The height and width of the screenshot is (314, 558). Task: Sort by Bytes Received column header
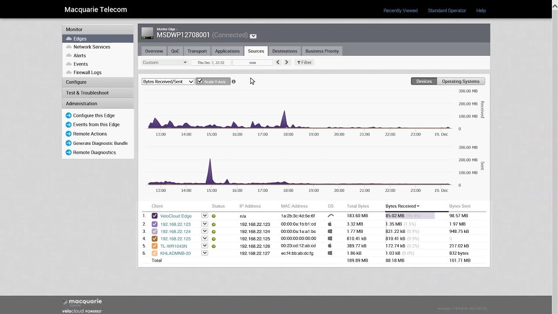pos(402,206)
